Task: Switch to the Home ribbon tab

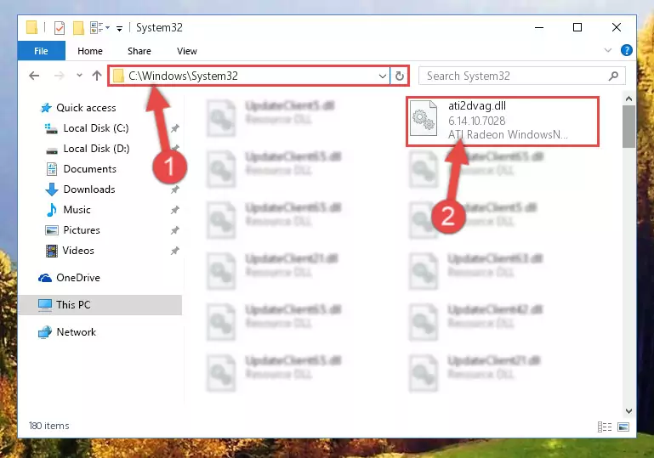Action: [x=90, y=51]
